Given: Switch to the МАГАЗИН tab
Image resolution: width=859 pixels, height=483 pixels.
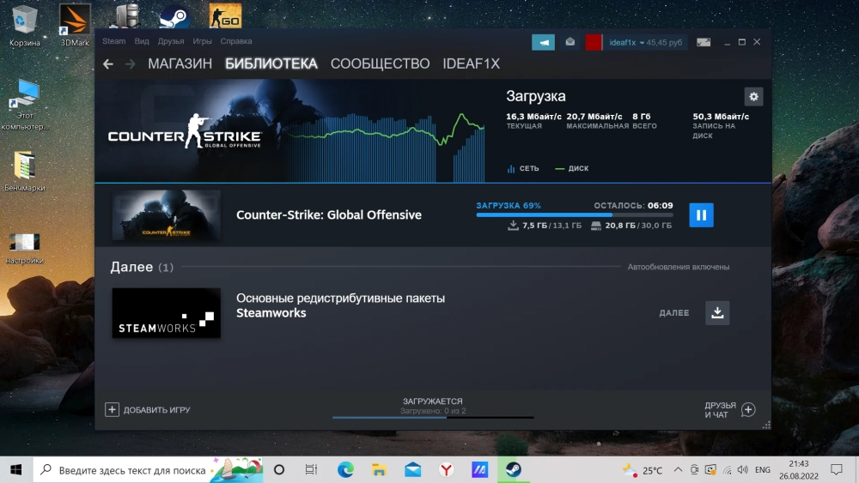Looking at the screenshot, I should point(180,64).
